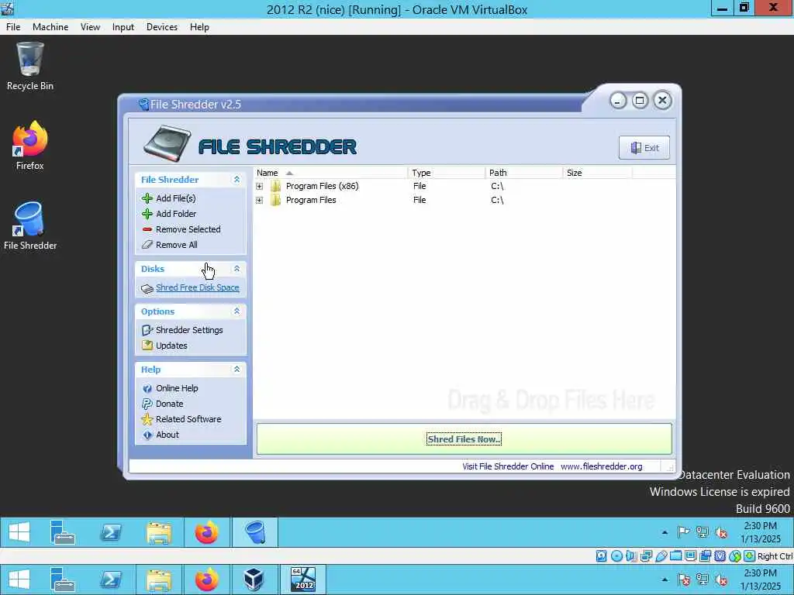Open the VirtualBox File menu
The image size is (794, 595).
pos(13,27)
